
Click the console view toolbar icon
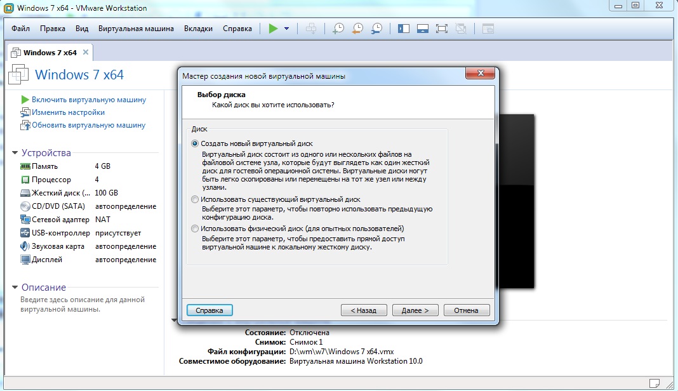(488, 29)
